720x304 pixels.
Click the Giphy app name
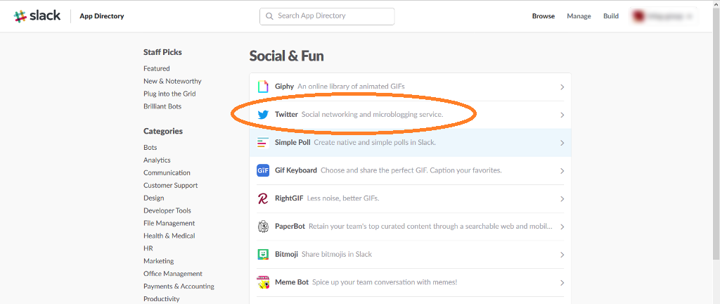[284, 87]
